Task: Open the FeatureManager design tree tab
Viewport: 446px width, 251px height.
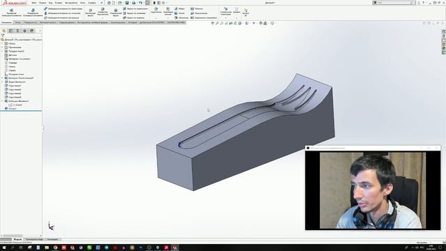Action: pyautogui.click(x=3, y=31)
